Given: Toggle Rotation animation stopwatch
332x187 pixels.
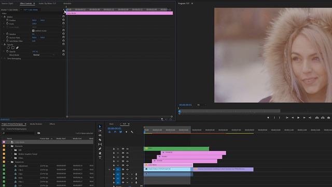Looking at the screenshot, I should [7, 34].
